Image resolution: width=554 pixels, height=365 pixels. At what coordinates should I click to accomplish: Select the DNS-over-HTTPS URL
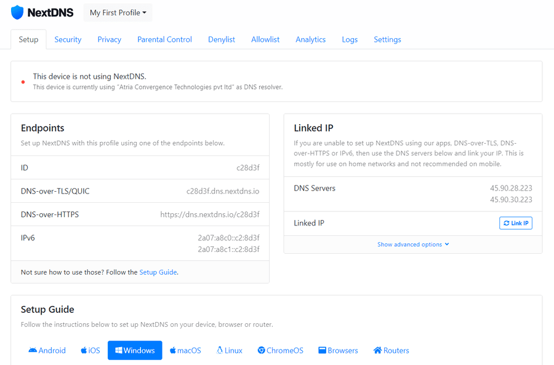(210, 214)
